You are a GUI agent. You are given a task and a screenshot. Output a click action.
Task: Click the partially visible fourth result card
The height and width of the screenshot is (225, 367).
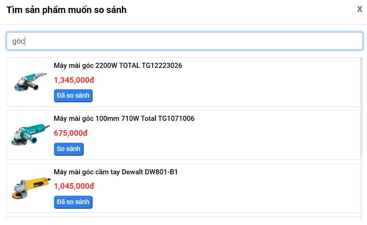(x=183, y=220)
